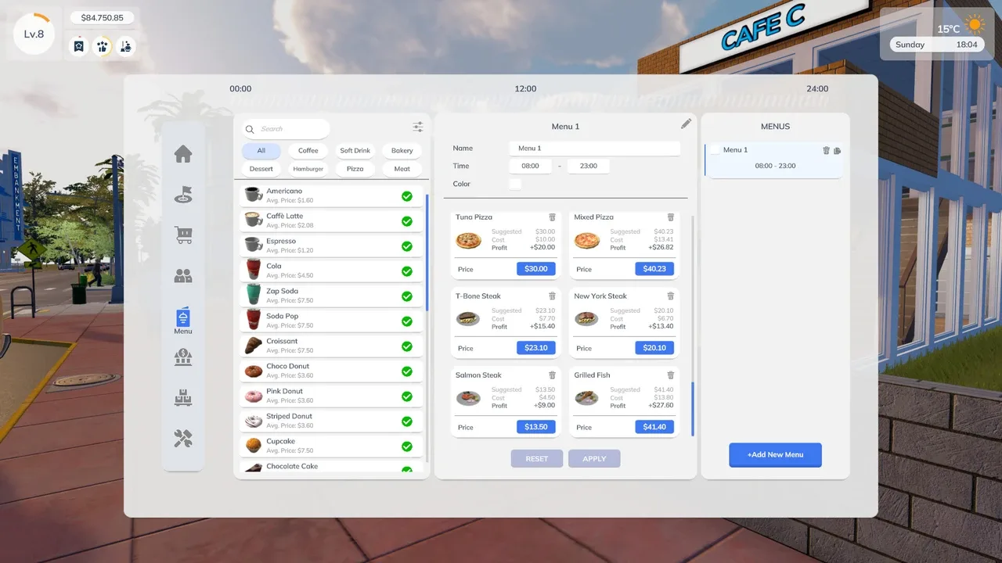
Task: Duplicate Menu 1 with the copy icon
Action: tap(837, 150)
